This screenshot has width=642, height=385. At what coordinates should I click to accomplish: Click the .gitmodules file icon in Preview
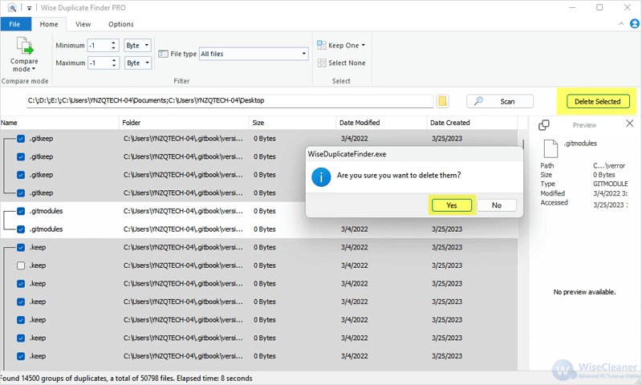tap(551, 148)
